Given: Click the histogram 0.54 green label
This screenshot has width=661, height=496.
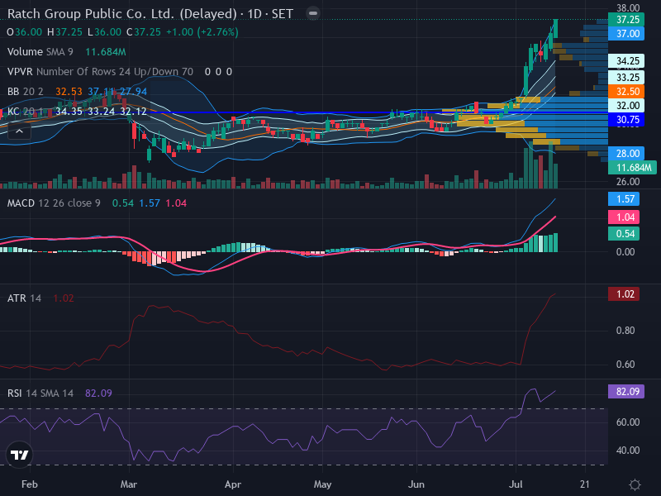Looking at the screenshot, I should coord(624,234).
